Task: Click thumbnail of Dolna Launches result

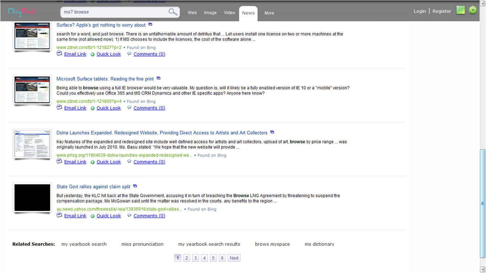Action: pos(32,144)
